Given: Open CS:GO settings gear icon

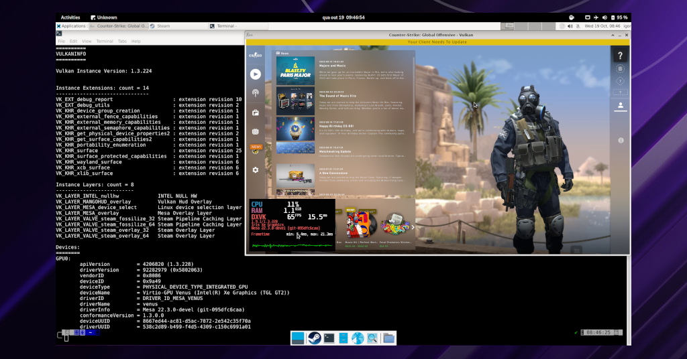Looking at the screenshot, I should [x=255, y=170].
